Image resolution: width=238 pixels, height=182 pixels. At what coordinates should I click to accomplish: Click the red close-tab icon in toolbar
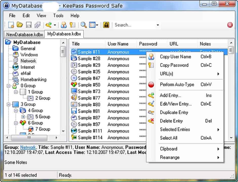(230, 25)
